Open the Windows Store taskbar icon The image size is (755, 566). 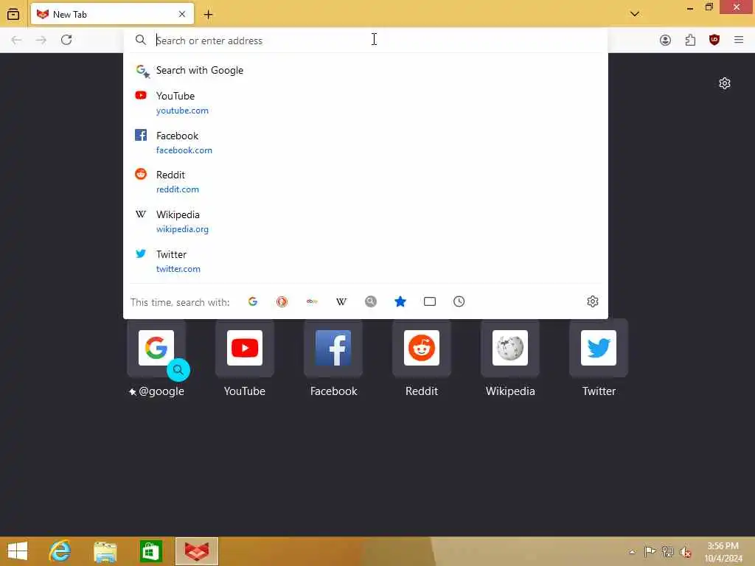click(x=150, y=551)
